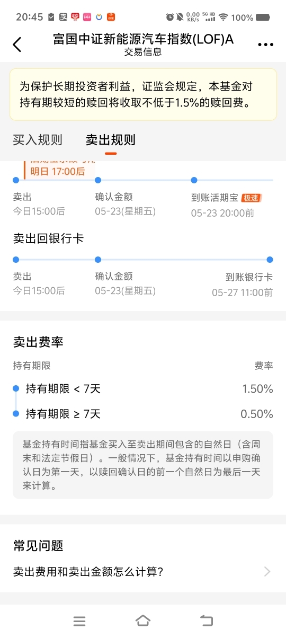Select the 持有期限 < 7天 fee row
Image resolution: width=286 pixels, height=638 pixels.
point(143,389)
